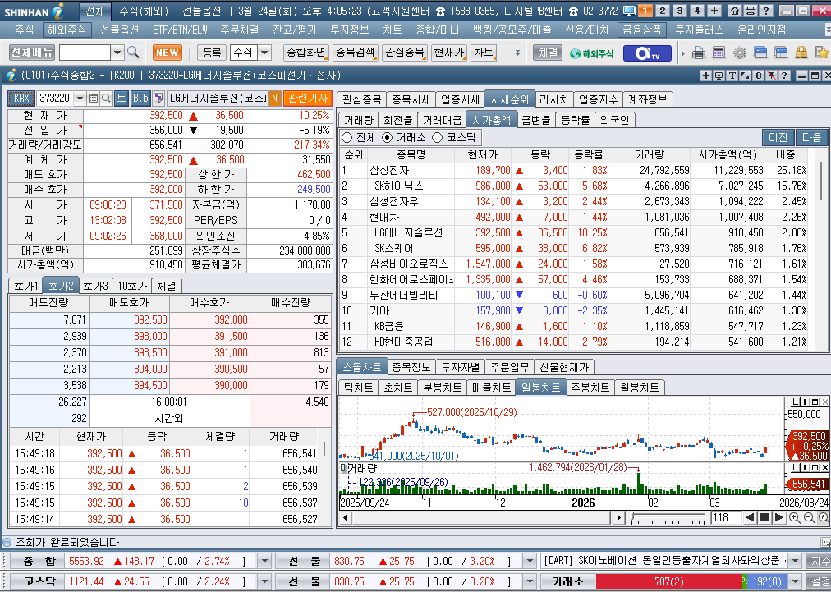The height and width of the screenshot is (592, 831).
Task: Adjust the chart candle count slider
Action: [x=669, y=518]
